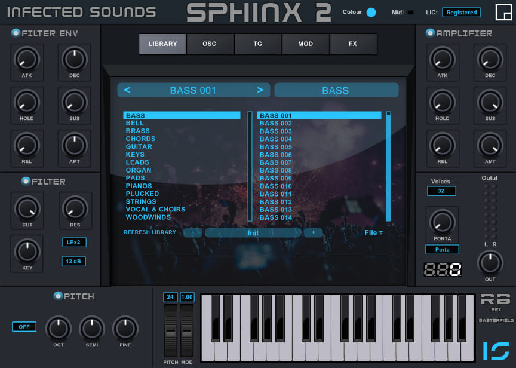Screen dimensions: 516x368
Task: Click the Amplifier ATK knob
Action: [x=443, y=59]
